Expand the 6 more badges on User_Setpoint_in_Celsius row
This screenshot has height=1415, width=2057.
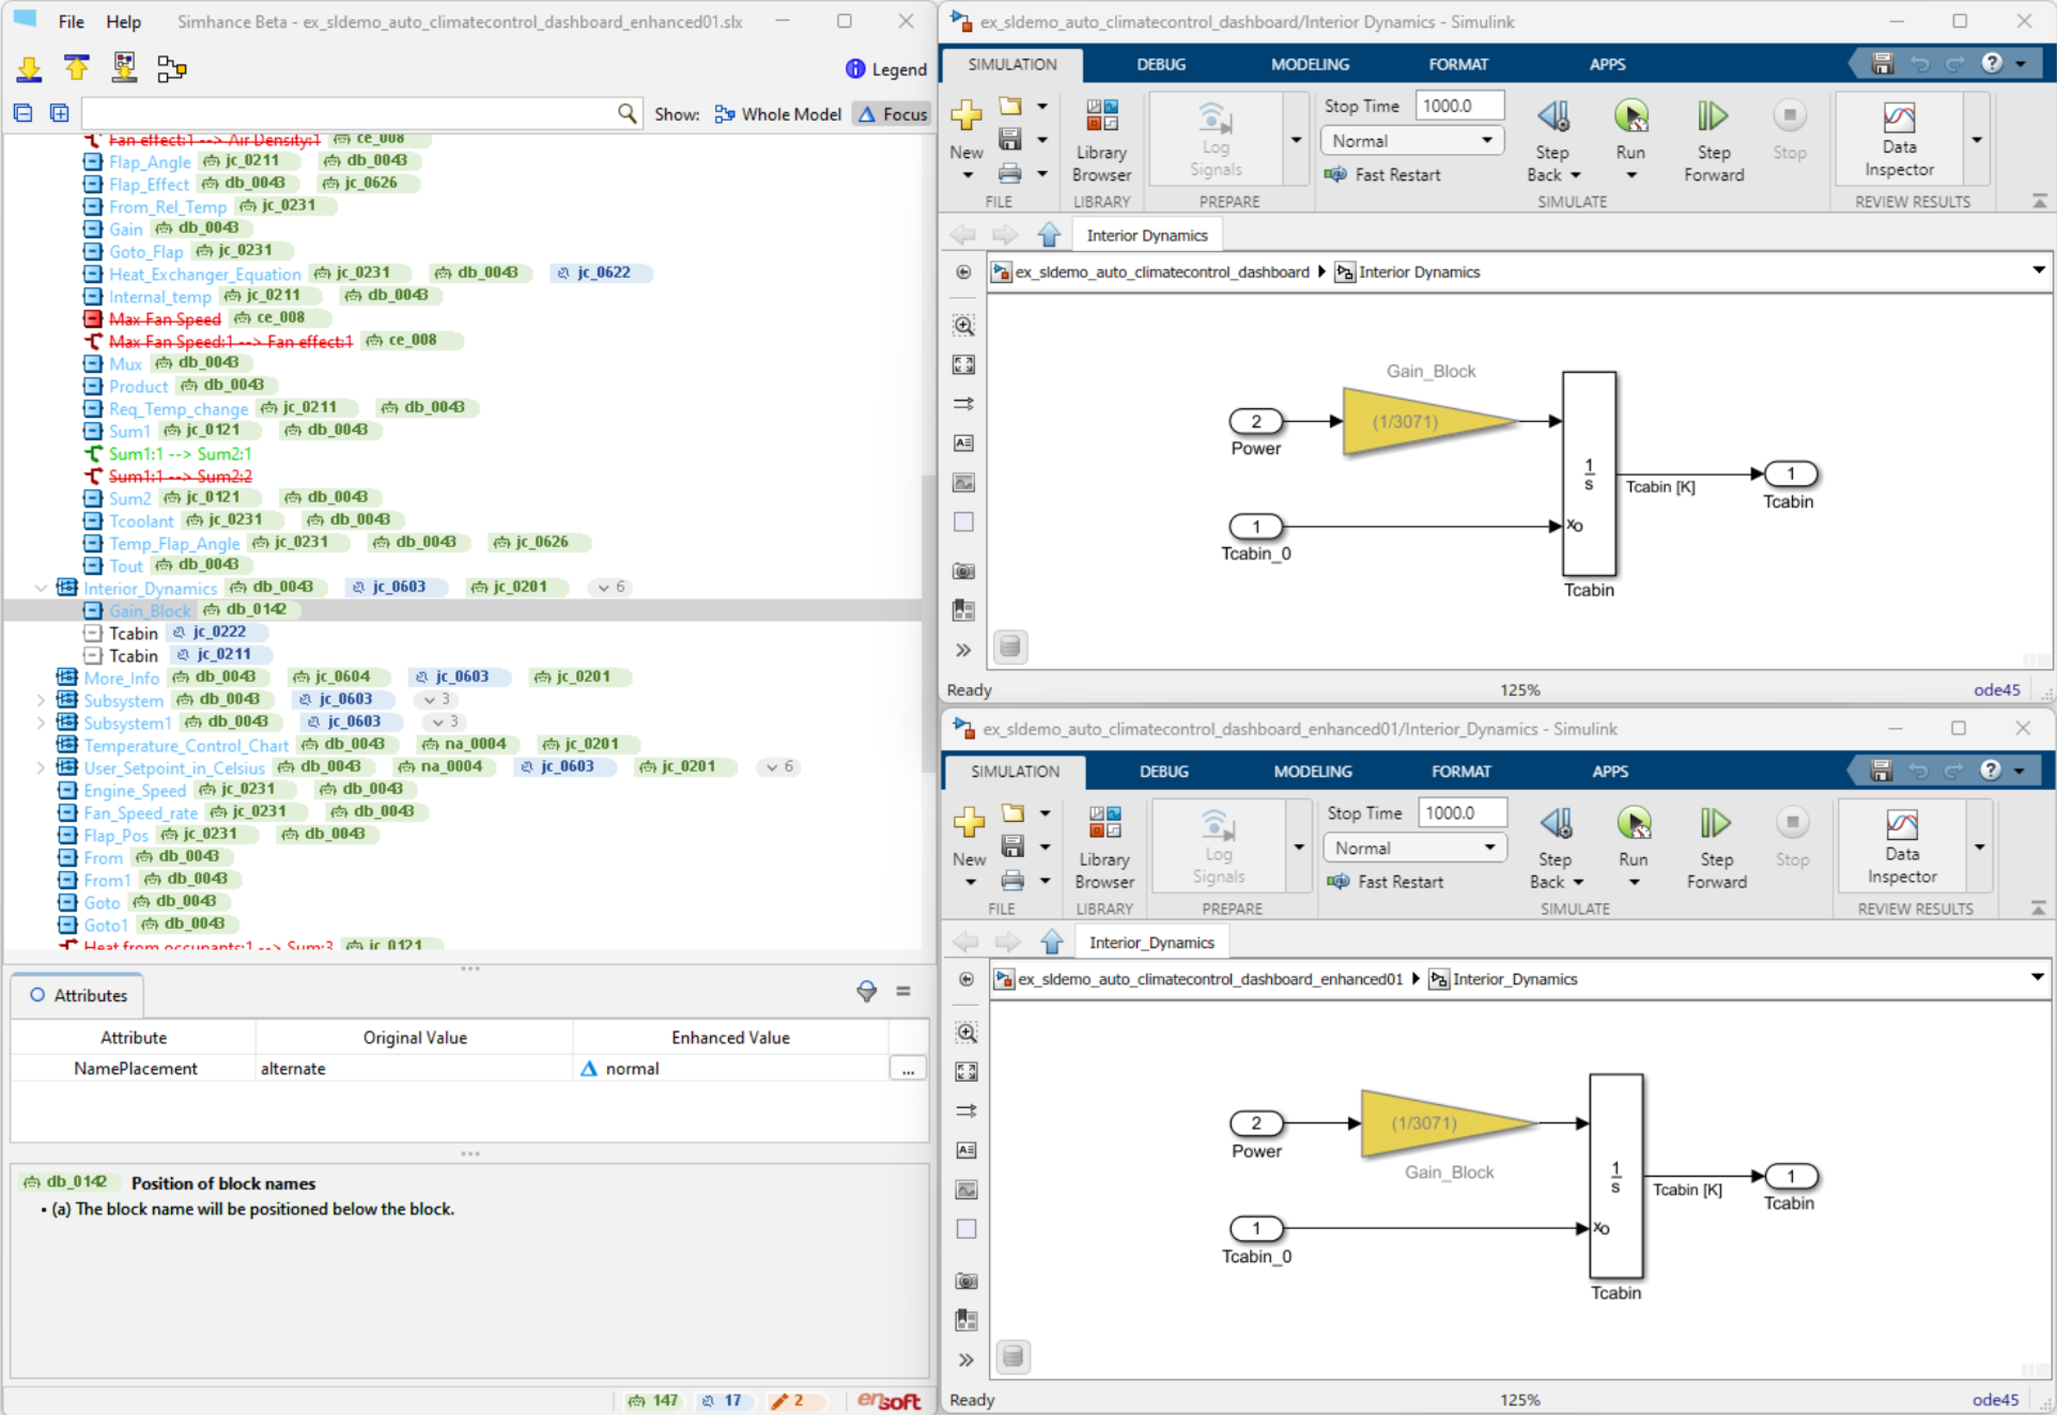point(778,767)
